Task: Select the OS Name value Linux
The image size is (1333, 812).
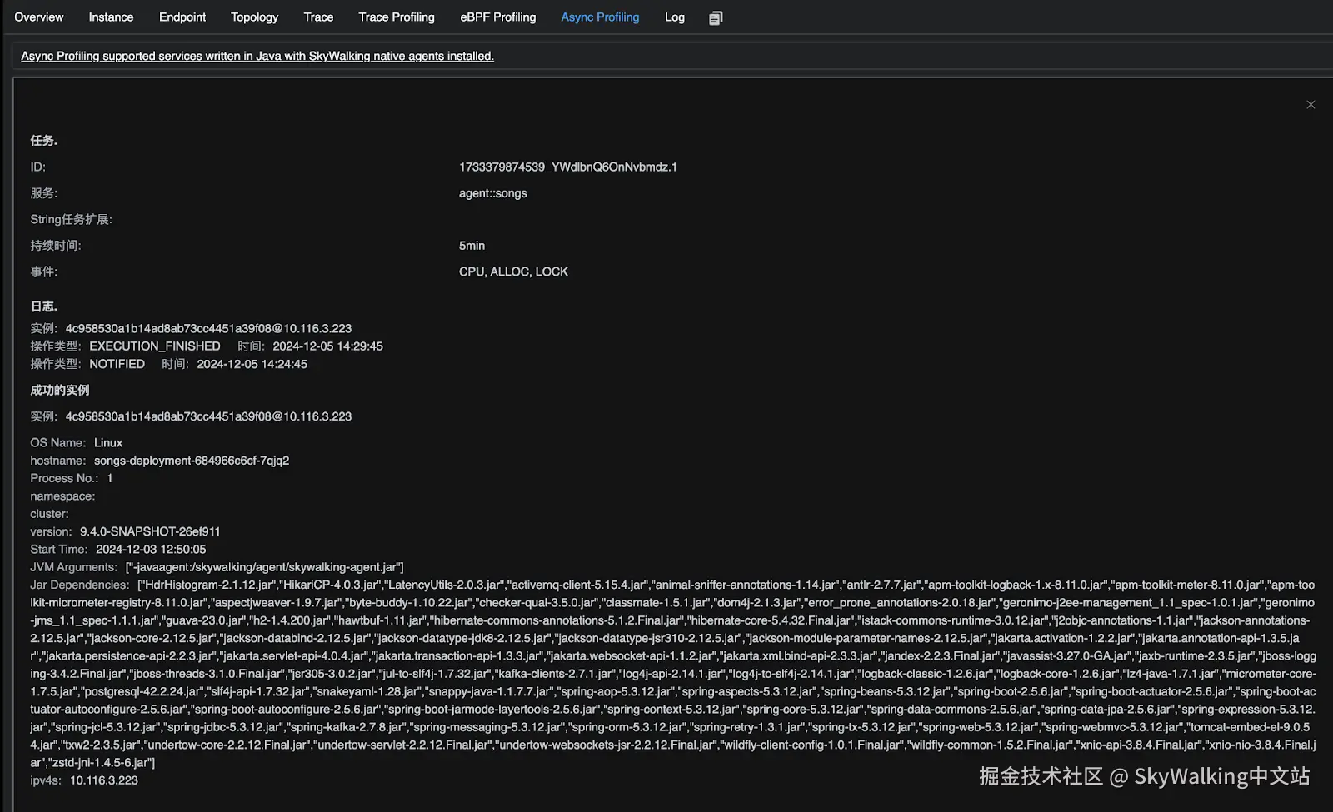Action: click(x=108, y=443)
